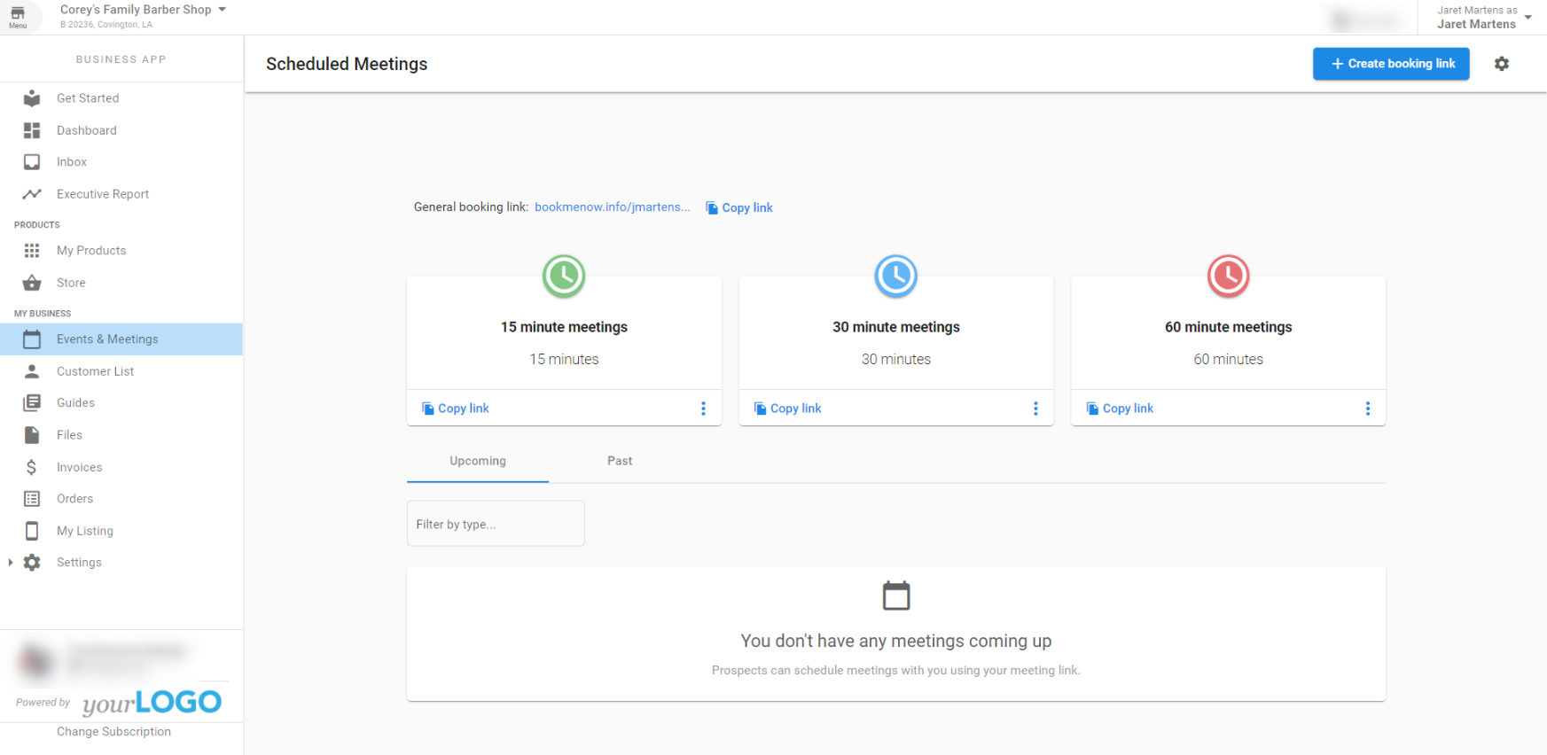Click the green 15 minute meeting clock icon
The image size is (1547, 755).
[564, 276]
